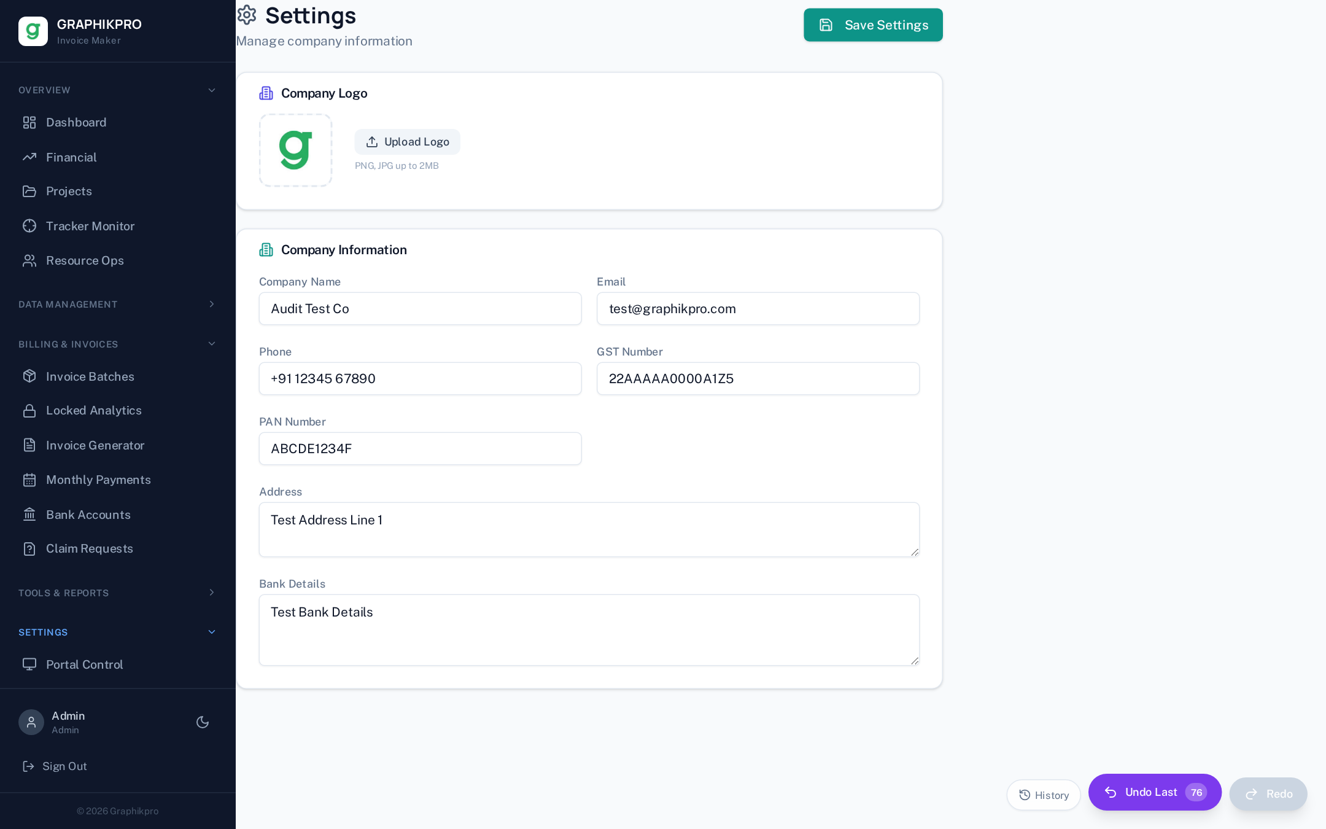The width and height of the screenshot is (1326, 829).
Task: Click the Sign Out arrow icon
Action: (28, 766)
